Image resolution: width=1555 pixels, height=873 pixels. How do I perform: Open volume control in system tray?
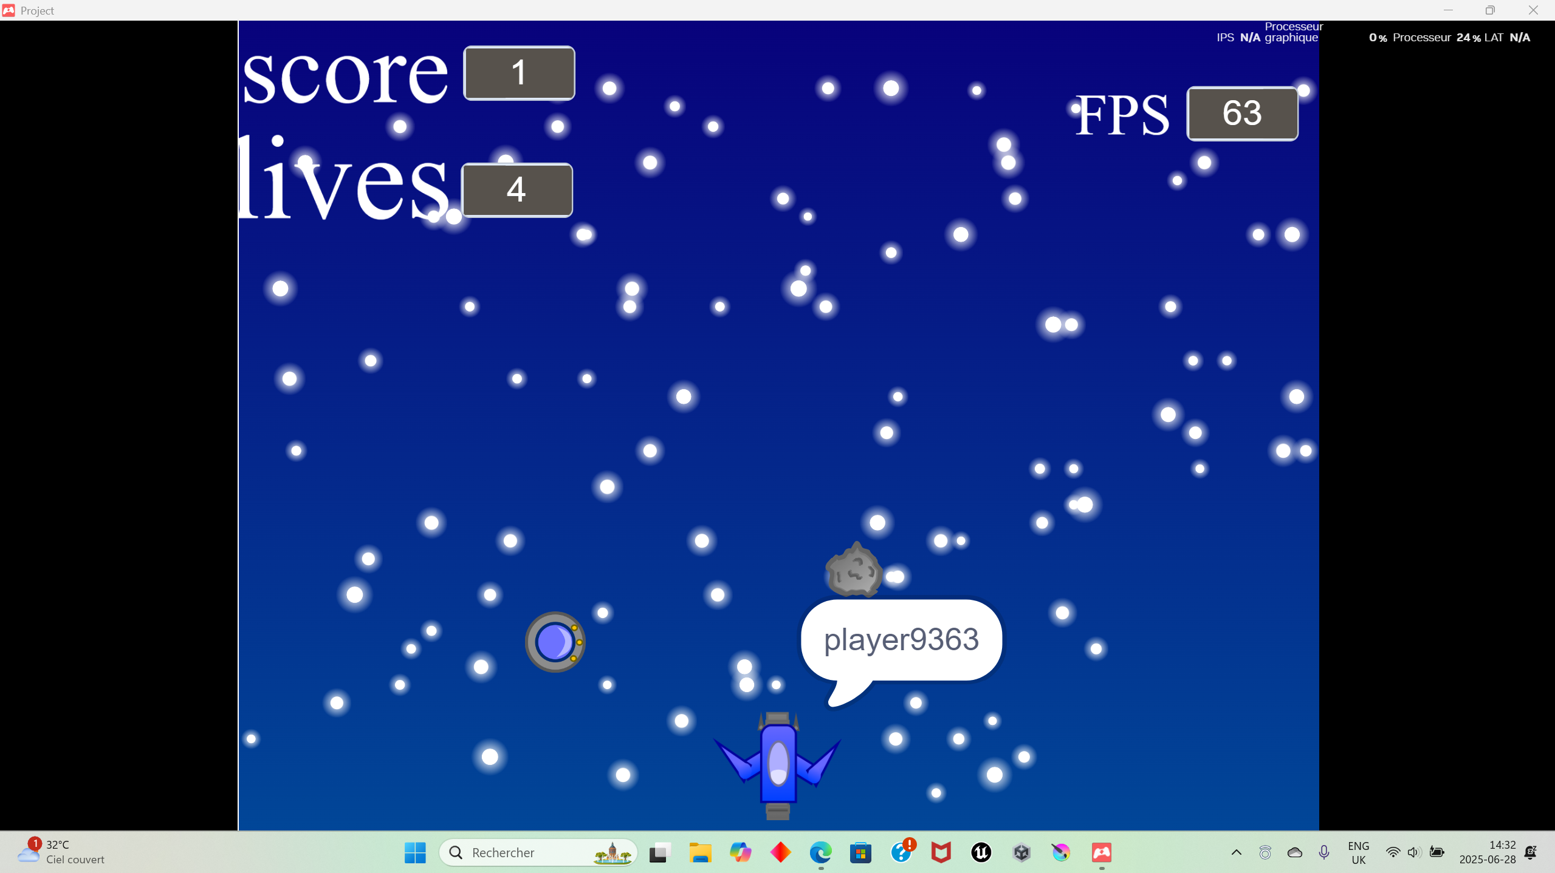(x=1413, y=852)
